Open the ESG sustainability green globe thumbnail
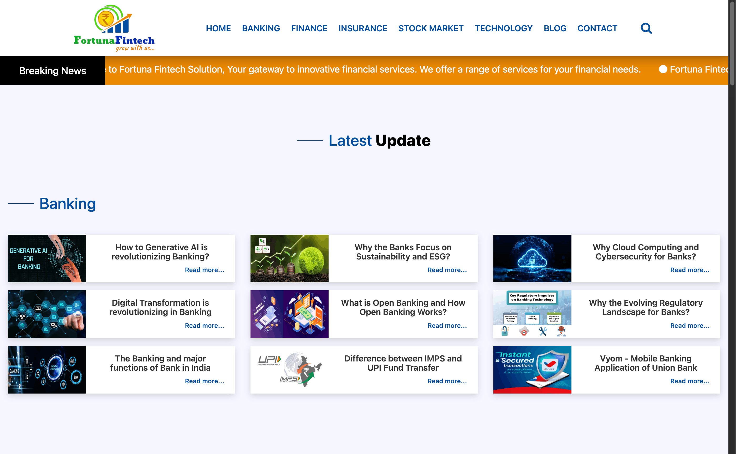 point(289,258)
